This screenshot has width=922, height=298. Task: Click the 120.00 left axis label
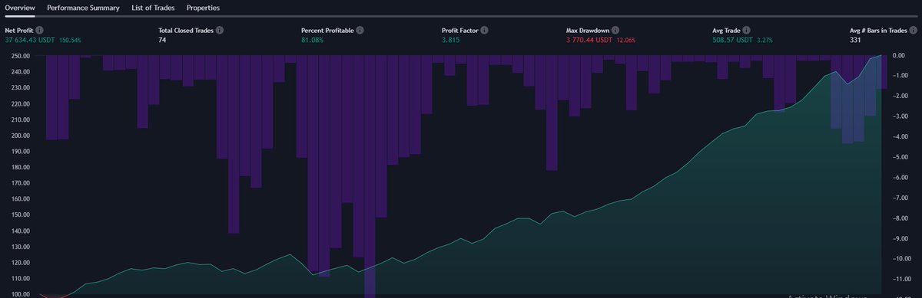[x=22, y=262]
